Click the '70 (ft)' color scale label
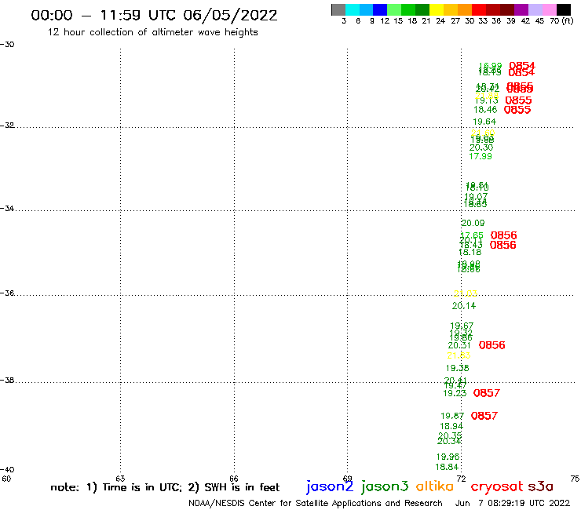581x510 pixels. coord(561,20)
